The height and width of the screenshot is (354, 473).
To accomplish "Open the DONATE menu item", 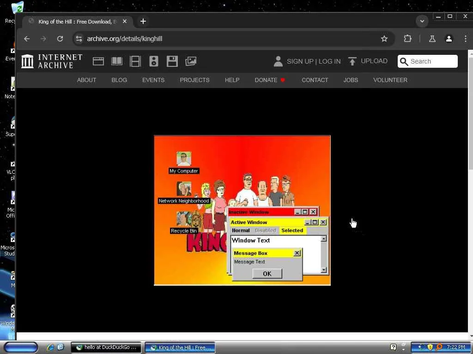I will (x=270, y=80).
